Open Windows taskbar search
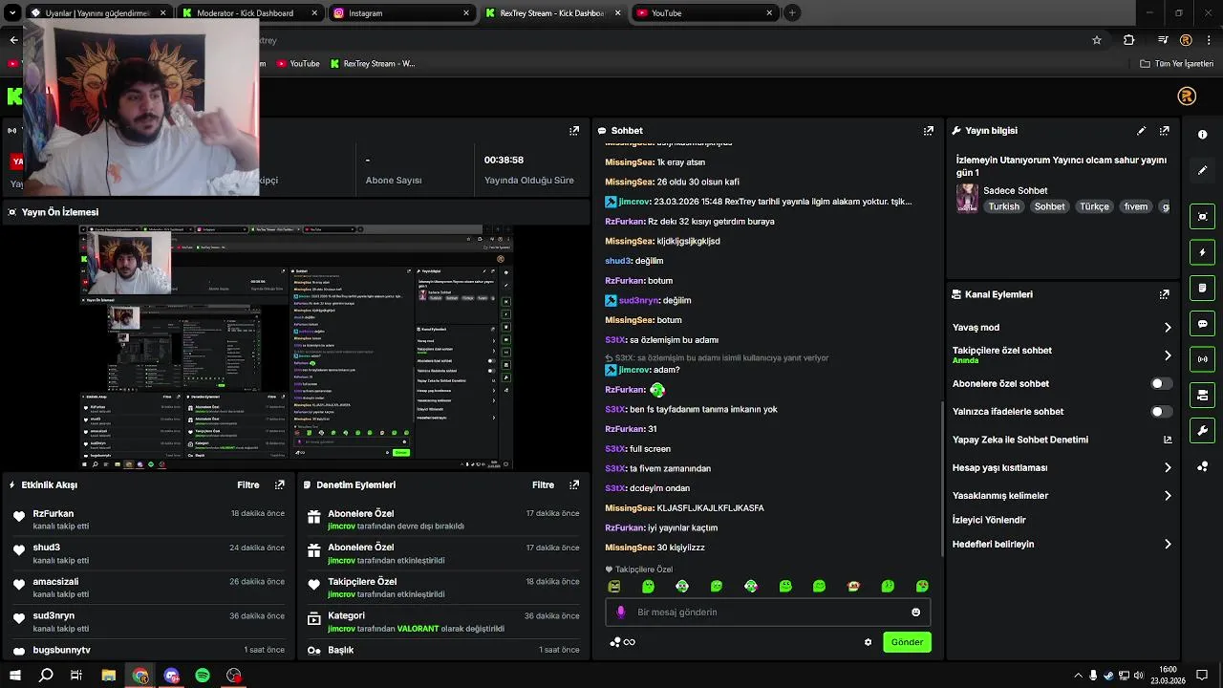The height and width of the screenshot is (688, 1223). [x=46, y=676]
